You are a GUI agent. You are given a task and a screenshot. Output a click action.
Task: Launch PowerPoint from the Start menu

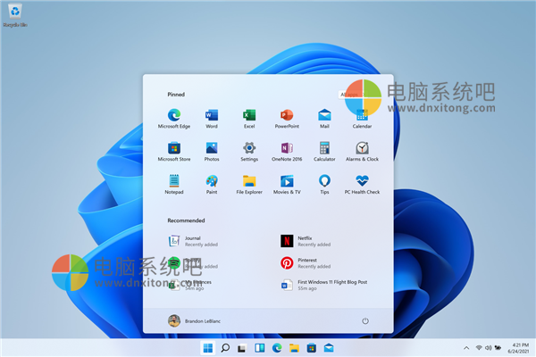(x=287, y=118)
